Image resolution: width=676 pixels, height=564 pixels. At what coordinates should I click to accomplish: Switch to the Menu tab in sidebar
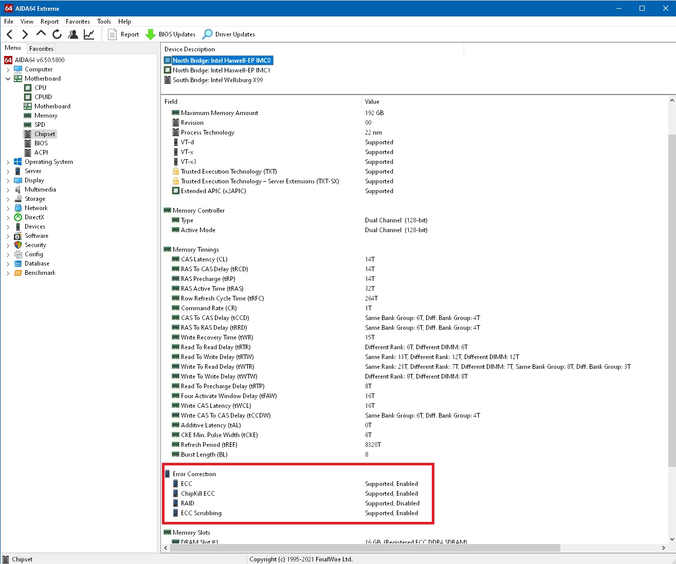tap(13, 48)
